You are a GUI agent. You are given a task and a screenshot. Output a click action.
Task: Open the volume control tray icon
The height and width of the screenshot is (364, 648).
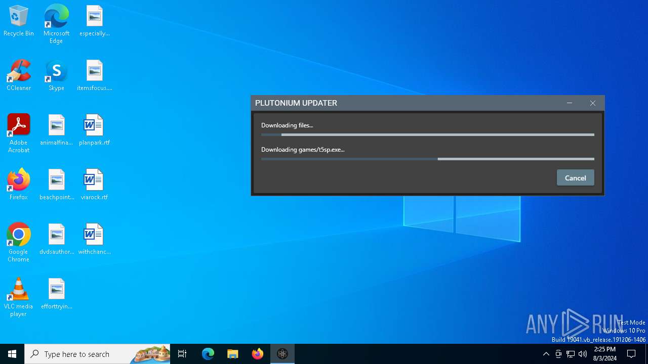[x=583, y=354]
